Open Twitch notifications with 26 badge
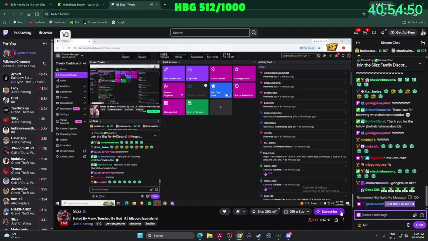The width and height of the screenshot is (428, 241). (356, 32)
